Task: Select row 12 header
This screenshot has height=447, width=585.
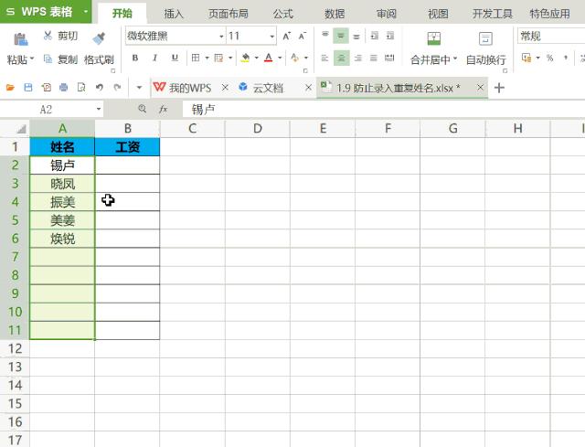Action: [15, 348]
